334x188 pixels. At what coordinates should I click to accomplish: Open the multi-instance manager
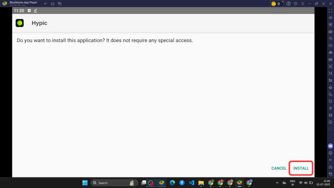[330, 94]
